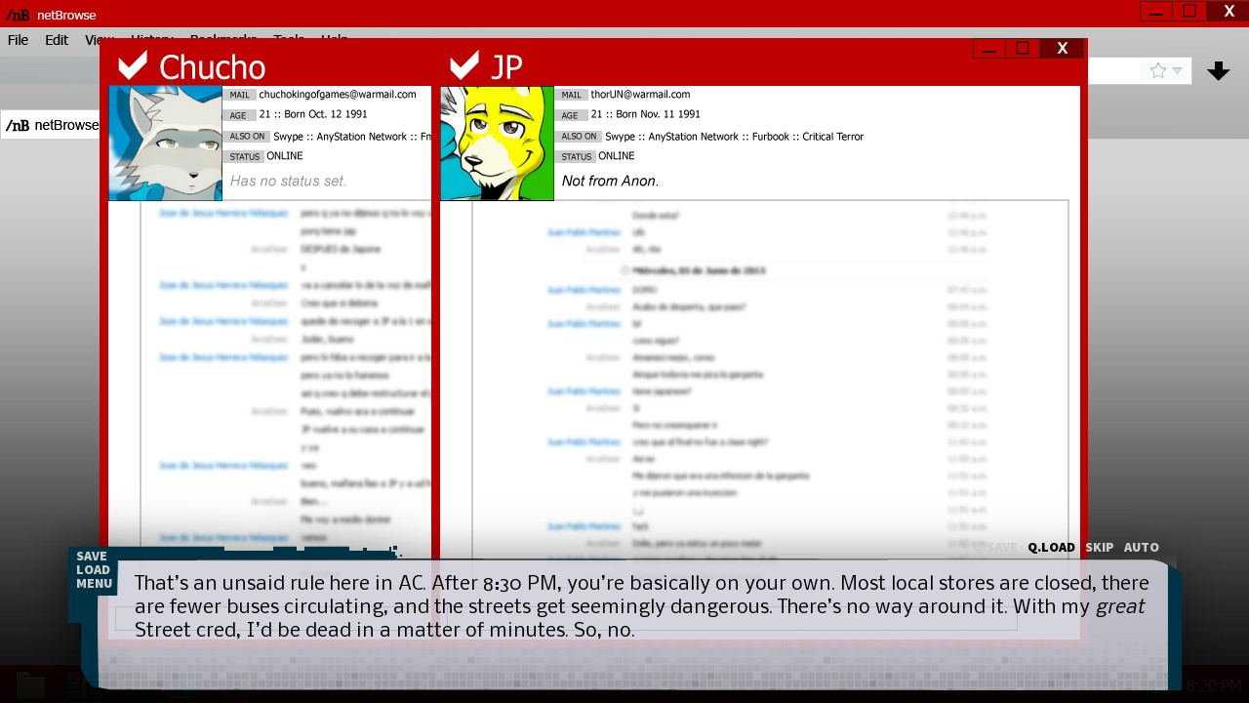Screen dimensions: 1249x703
Task: Toggle the checkmark beside Chucho
Action: click(133, 65)
